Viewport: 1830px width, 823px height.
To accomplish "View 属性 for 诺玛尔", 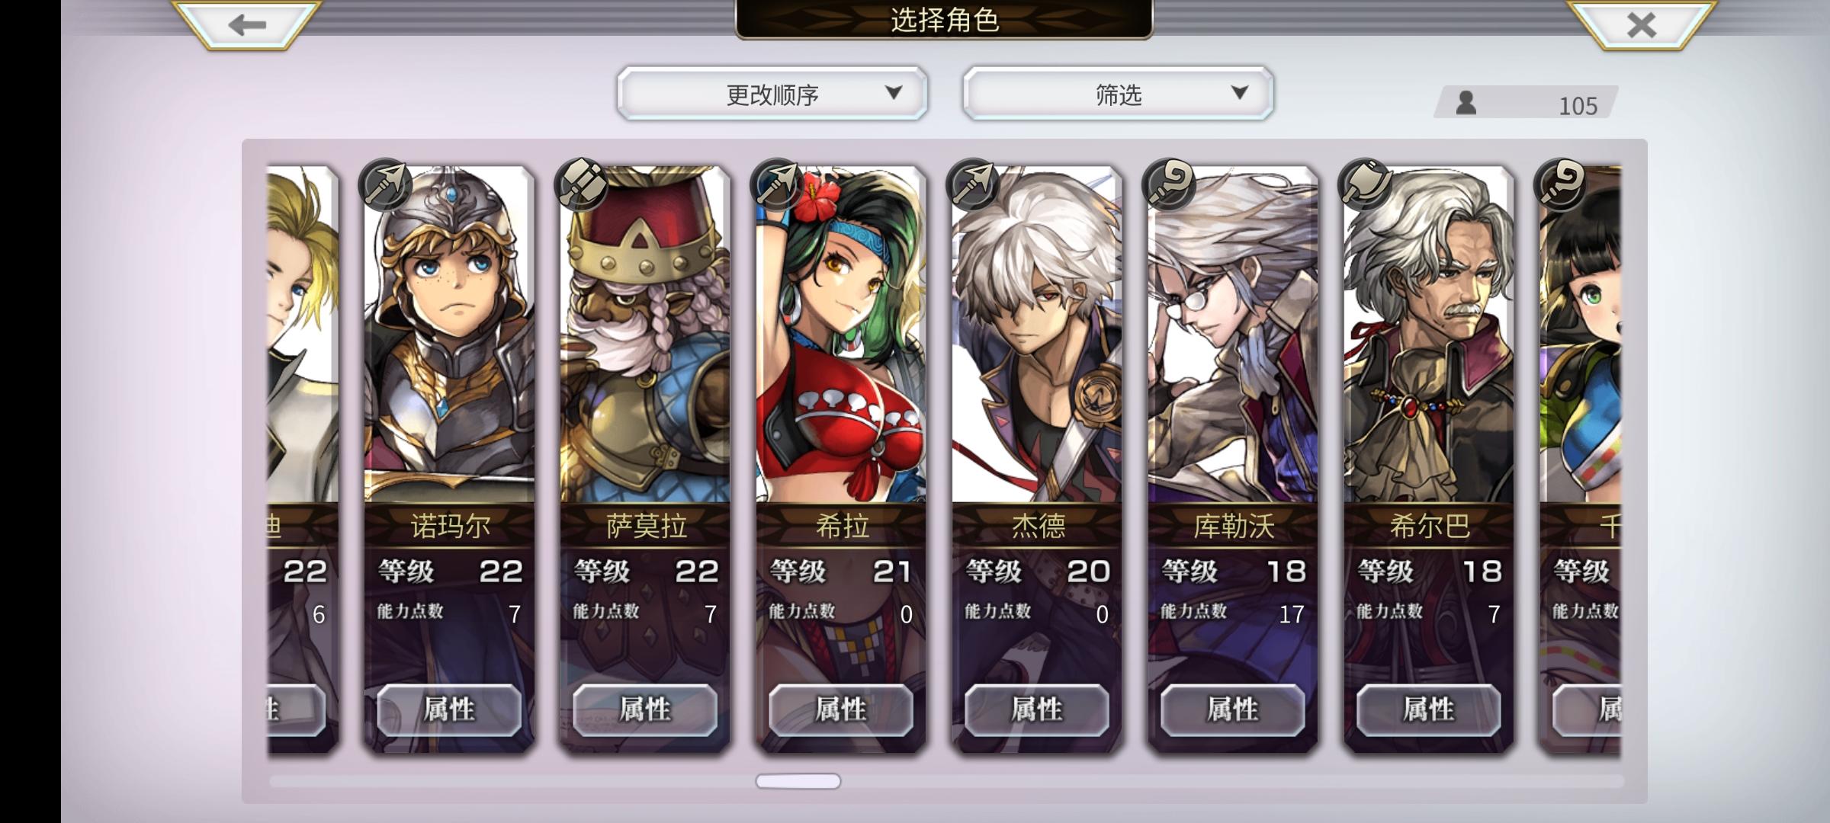I will pyautogui.click(x=449, y=709).
